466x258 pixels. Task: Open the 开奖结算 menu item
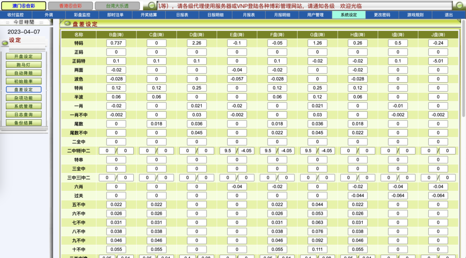(148, 15)
